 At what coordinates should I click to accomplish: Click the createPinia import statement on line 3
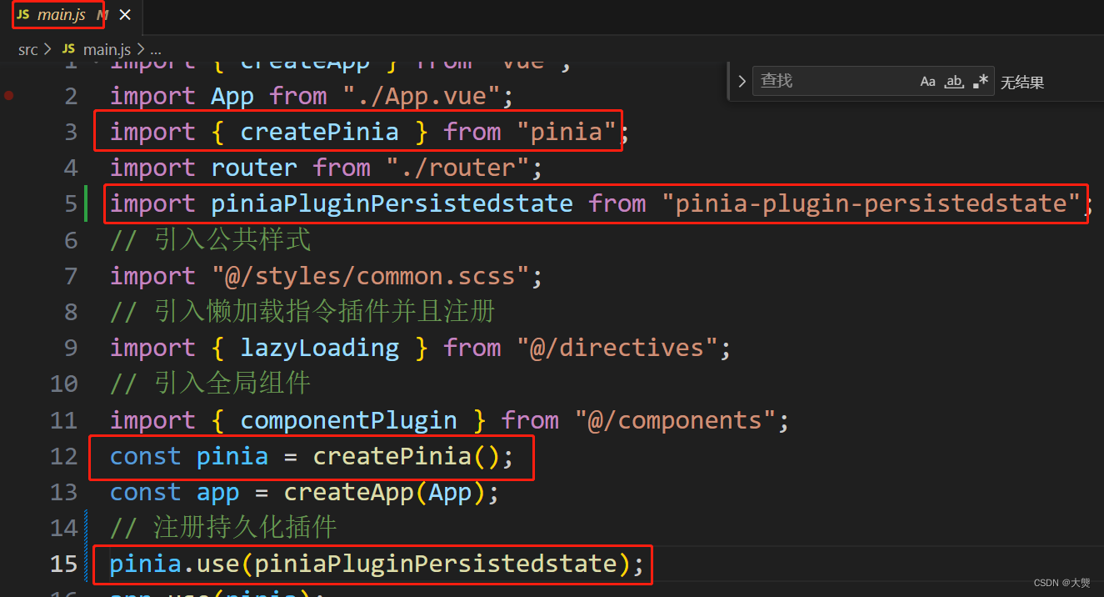tap(358, 131)
